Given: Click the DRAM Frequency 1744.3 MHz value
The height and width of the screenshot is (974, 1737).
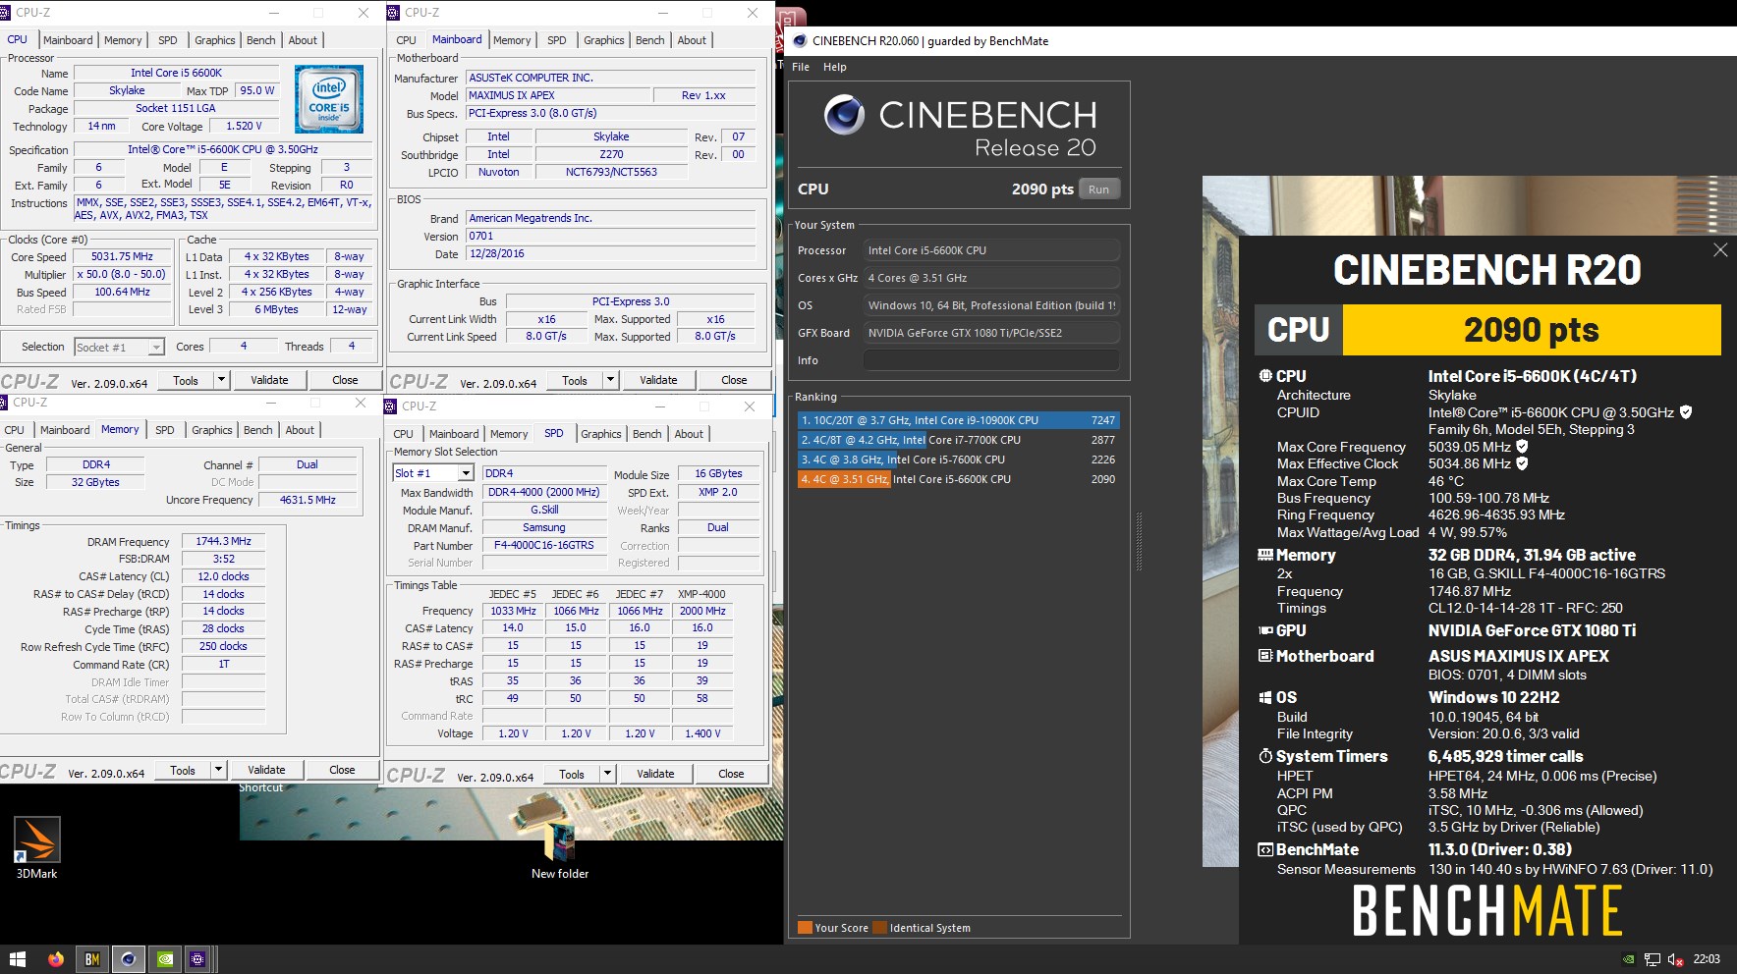Looking at the screenshot, I should point(223,541).
